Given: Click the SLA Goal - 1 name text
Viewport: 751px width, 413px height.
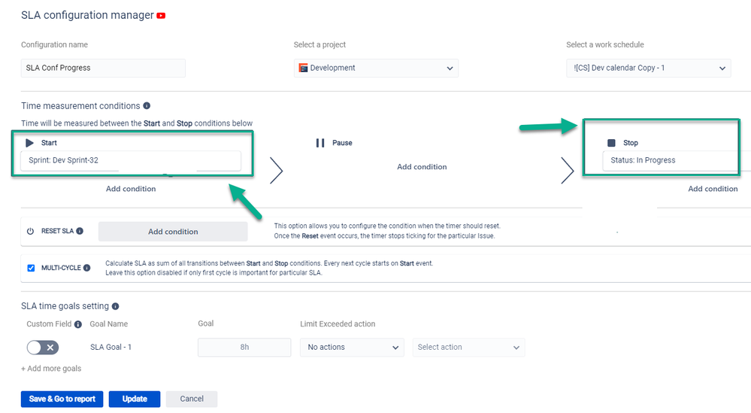Looking at the screenshot, I should 111,348.
